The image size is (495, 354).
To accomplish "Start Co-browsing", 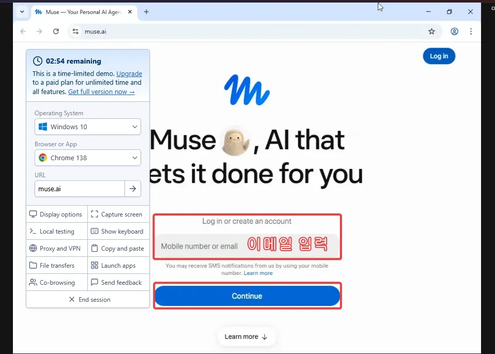I will coord(57,282).
